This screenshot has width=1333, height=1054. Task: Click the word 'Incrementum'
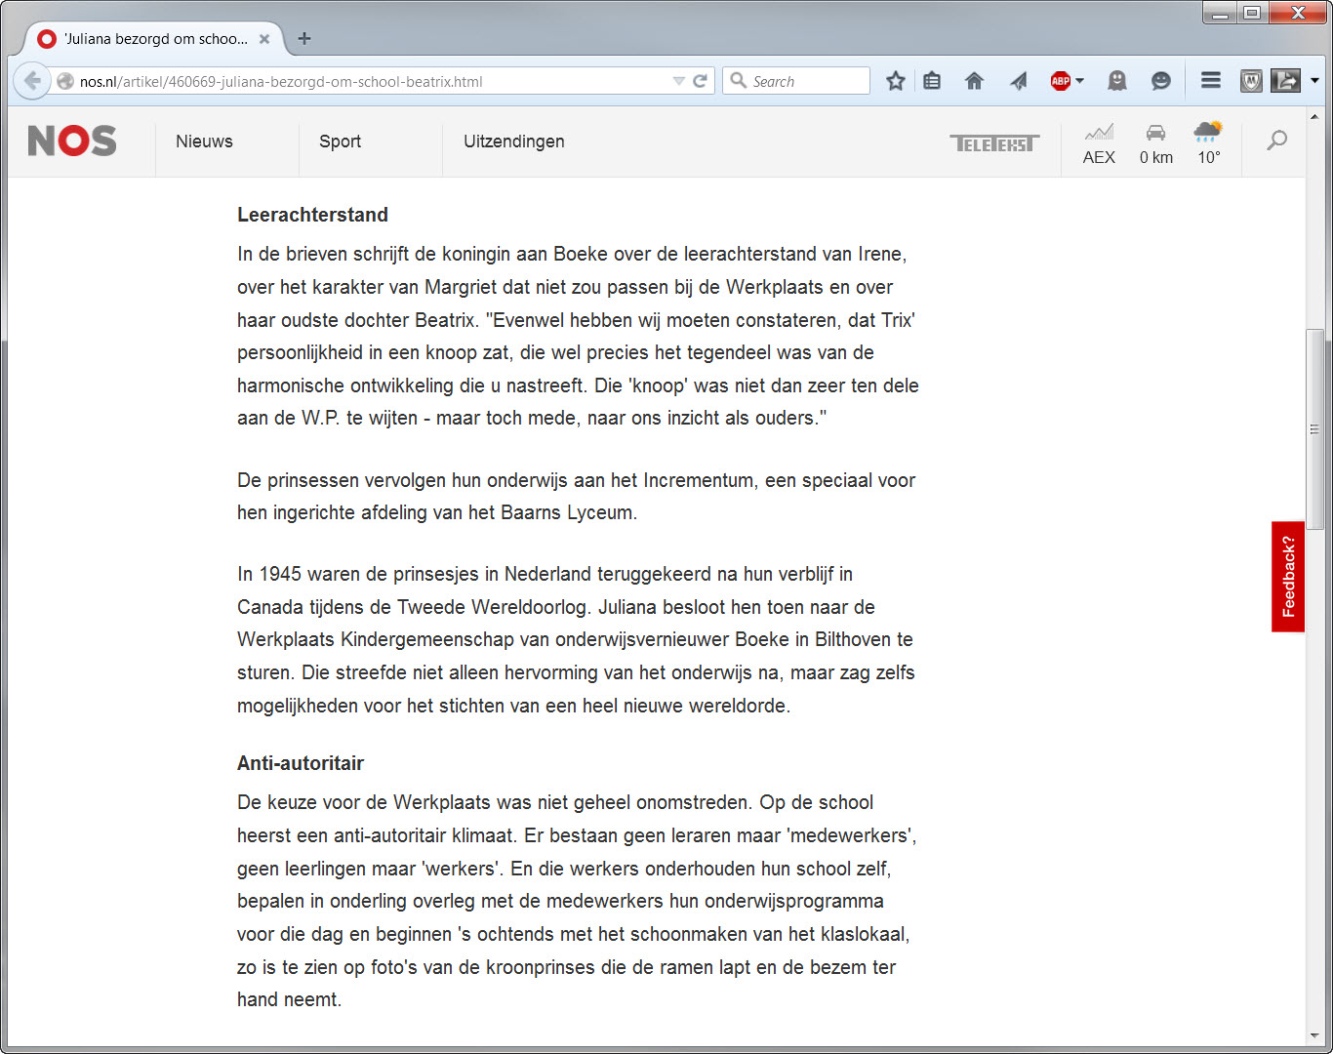[700, 480]
